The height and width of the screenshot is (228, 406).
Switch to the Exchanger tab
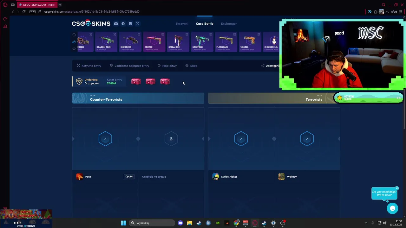[229, 24]
